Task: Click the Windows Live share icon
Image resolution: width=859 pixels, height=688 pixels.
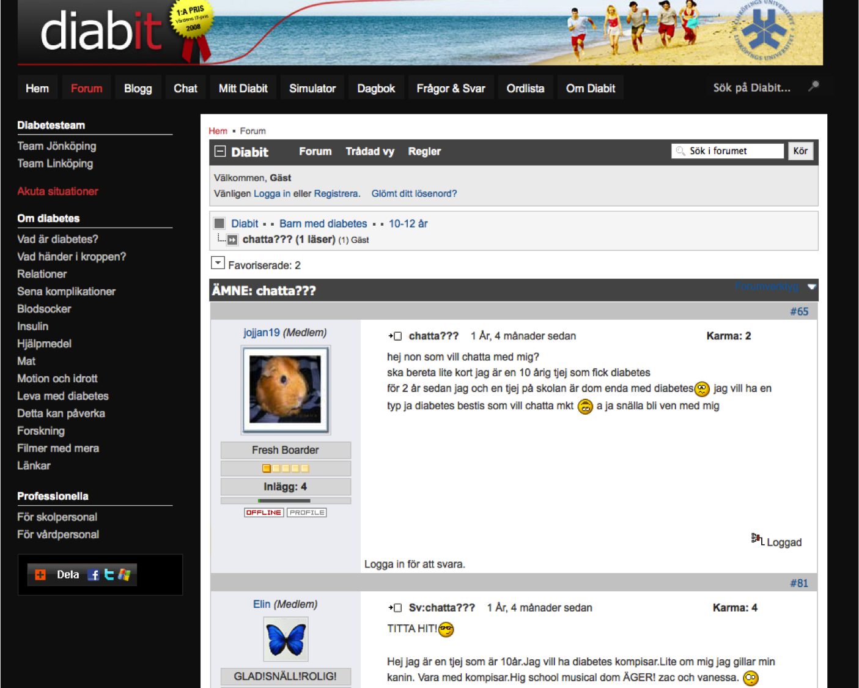Action: (124, 575)
